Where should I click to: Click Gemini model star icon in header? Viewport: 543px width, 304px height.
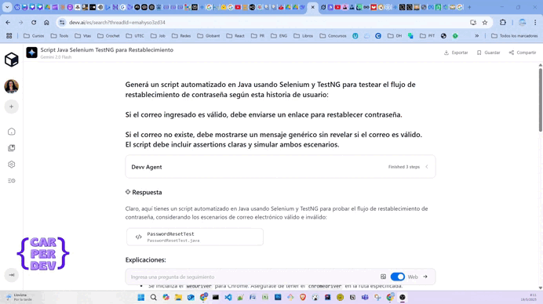click(31, 52)
